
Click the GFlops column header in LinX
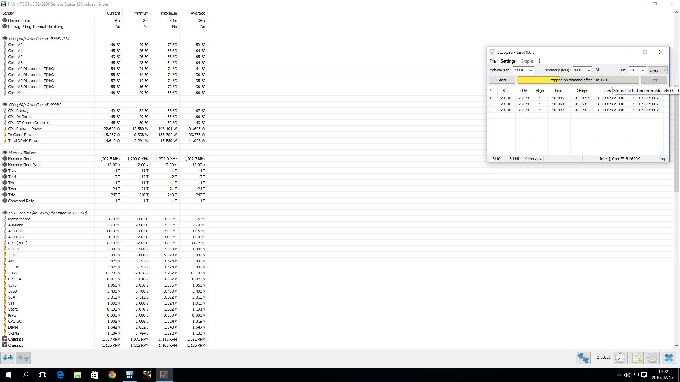pos(582,91)
